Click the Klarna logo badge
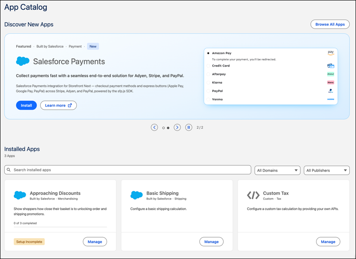 [x=331, y=83]
